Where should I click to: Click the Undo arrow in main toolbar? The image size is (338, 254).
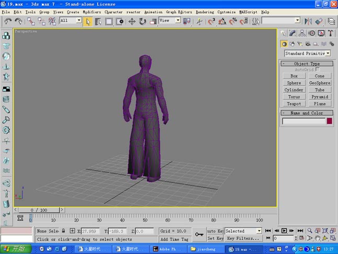8,21
